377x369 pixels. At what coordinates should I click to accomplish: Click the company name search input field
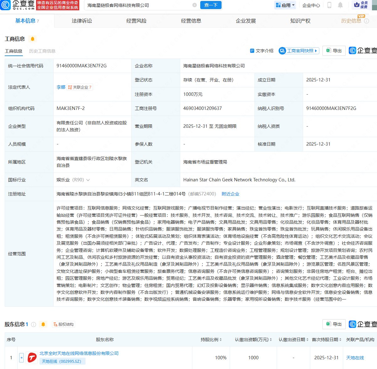click(135, 5)
